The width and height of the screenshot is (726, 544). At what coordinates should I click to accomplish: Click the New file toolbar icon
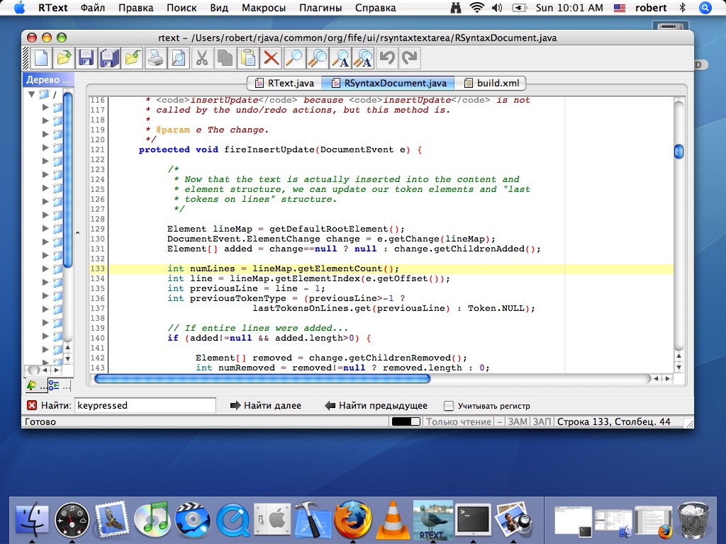point(42,57)
